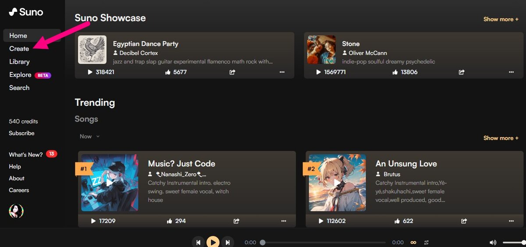526x247 pixels.
Task: Click the Songs subheading under Trending
Action: (x=86, y=119)
